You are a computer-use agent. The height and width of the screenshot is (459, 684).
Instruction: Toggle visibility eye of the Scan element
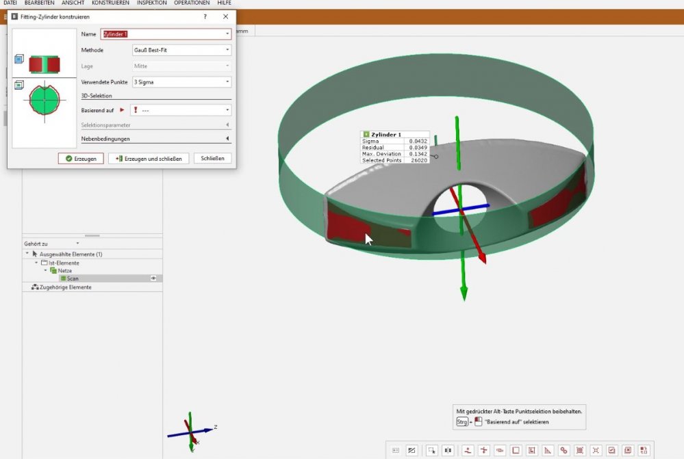coord(153,278)
